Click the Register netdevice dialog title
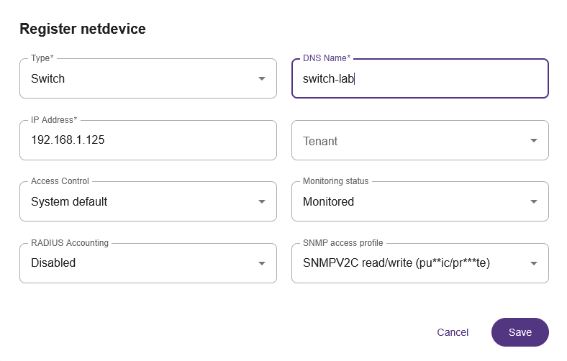This screenshot has width=567, height=361. click(83, 29)
